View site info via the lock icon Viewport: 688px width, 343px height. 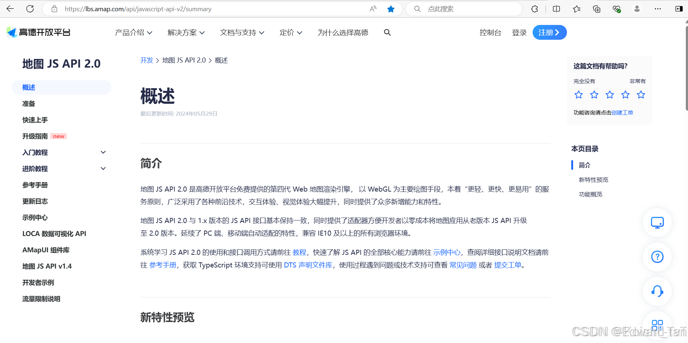point(54,9)
